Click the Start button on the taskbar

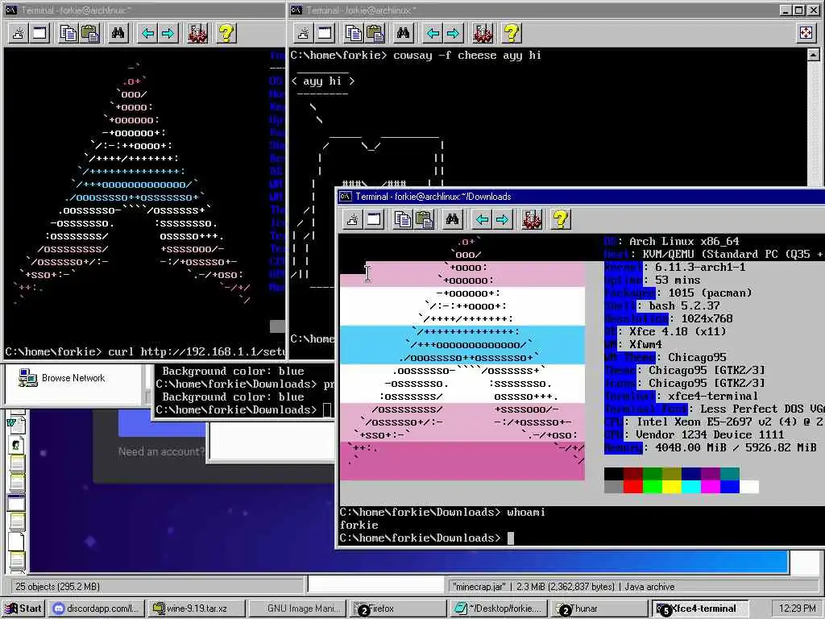click(x=23, y=608)
